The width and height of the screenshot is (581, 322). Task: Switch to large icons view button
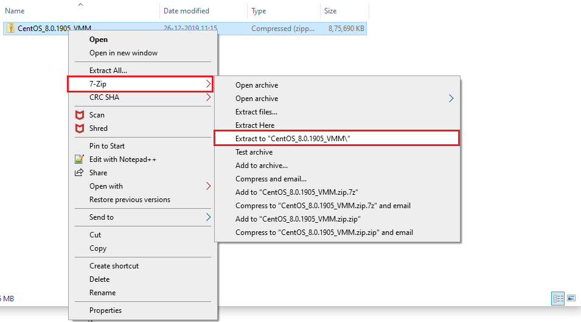tap(571, 298)
